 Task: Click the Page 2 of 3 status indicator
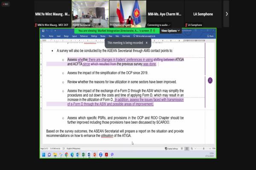pyautogui.click(x=44, y=148)
